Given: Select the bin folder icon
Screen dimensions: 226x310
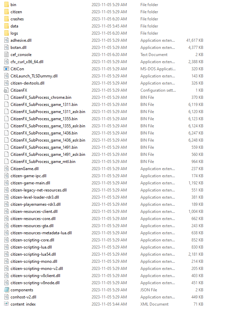Looking at the screenshot, I should (x=6, y=4).
